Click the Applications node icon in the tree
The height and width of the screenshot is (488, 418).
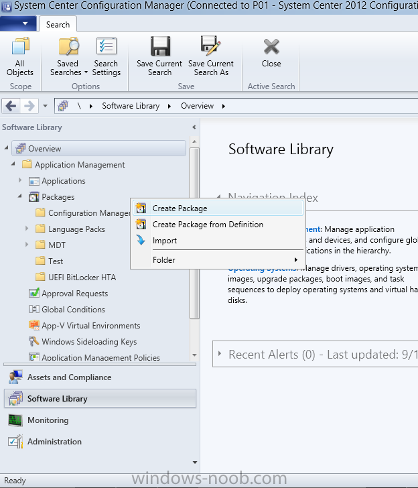(34, 181)
